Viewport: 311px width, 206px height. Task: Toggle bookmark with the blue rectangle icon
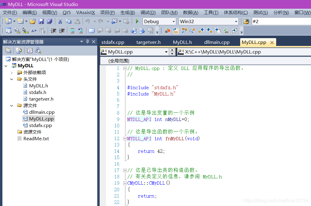(92, 31)
